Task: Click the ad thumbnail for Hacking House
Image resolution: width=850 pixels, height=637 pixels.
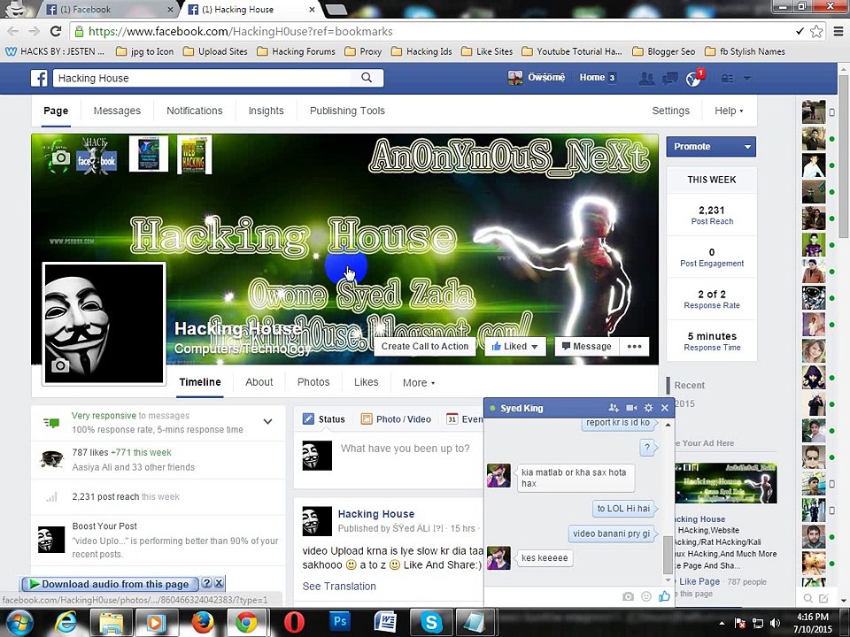Action: tap(725, 483)
